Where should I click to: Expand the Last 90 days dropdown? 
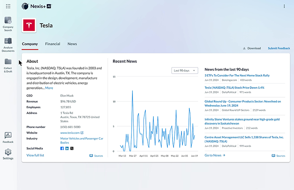click(185, 70)
